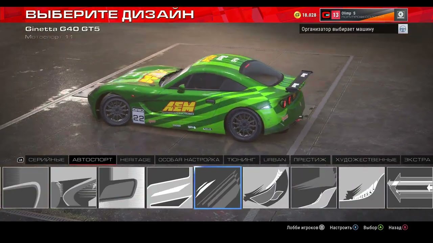Open the Heritage design tab
The width and height of the screenshot is (433, 243).
click(x=135, y=160)
